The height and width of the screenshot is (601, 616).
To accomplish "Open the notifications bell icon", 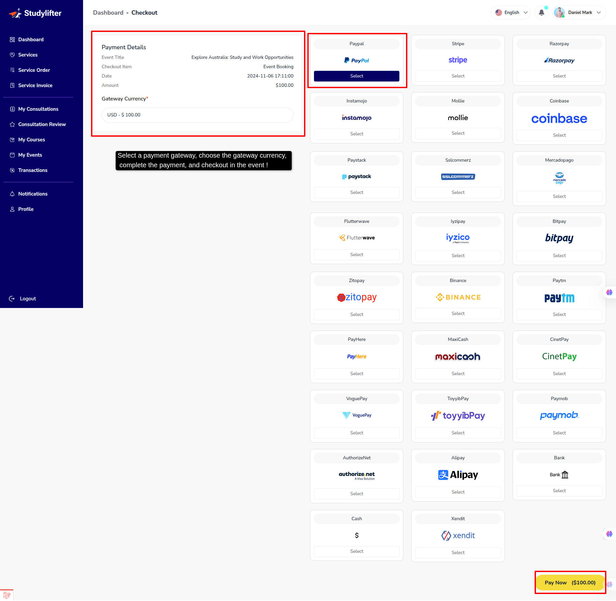I will pyautogui.click(x=541, y=13).
